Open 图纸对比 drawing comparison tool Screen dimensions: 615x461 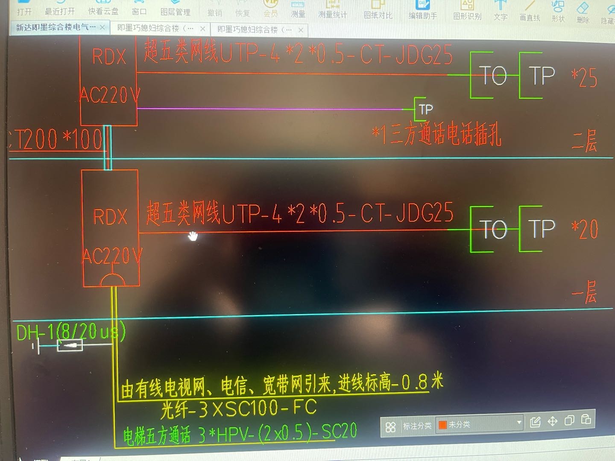[378, 10]
